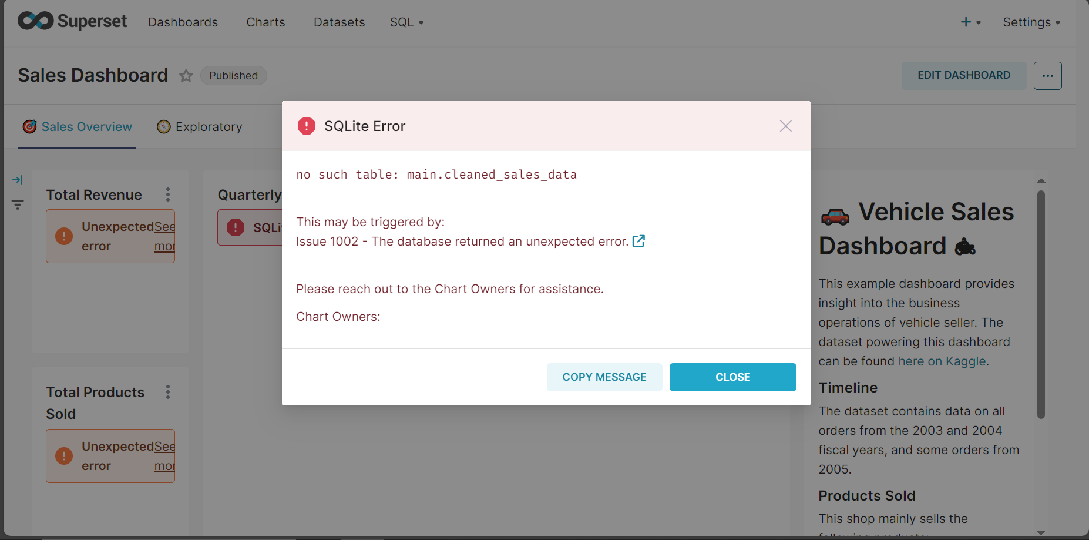The width and height of the screenshot is (1089, 540).
Task: Open the plus new item dropdown
Action: [970, 22]
